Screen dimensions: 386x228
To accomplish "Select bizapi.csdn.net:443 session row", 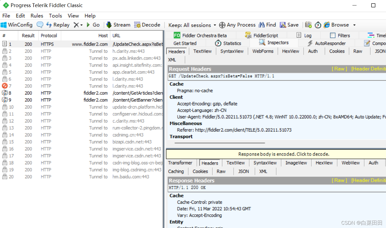I will click(82, 142).
